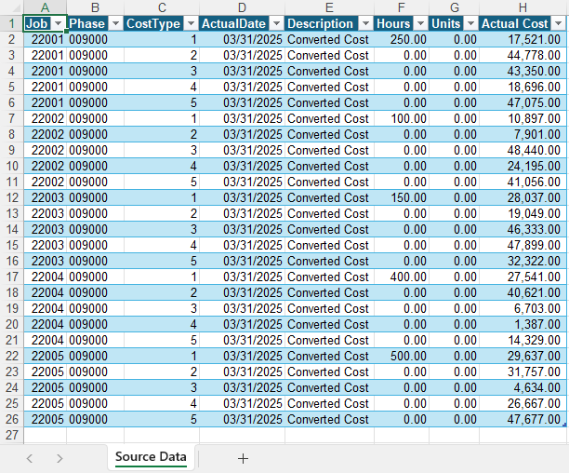Screen dimensions: 569x473
Task: Select row 27 header
Action: tap(11, 435)
